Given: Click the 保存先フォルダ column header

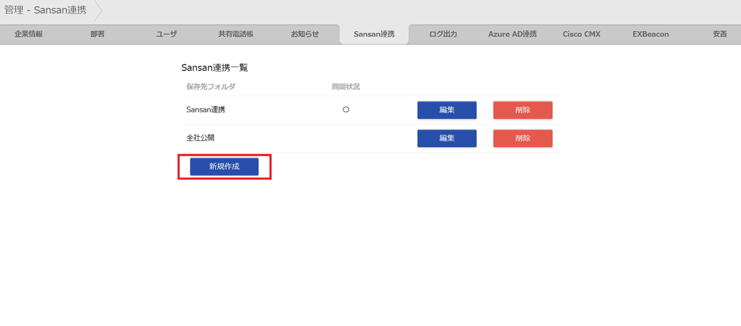Looking at the screenshot, I should [211, 87].
